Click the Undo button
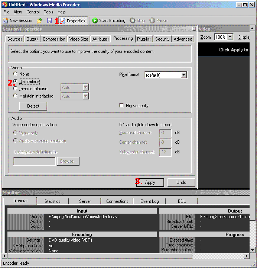 coord(181,182)
